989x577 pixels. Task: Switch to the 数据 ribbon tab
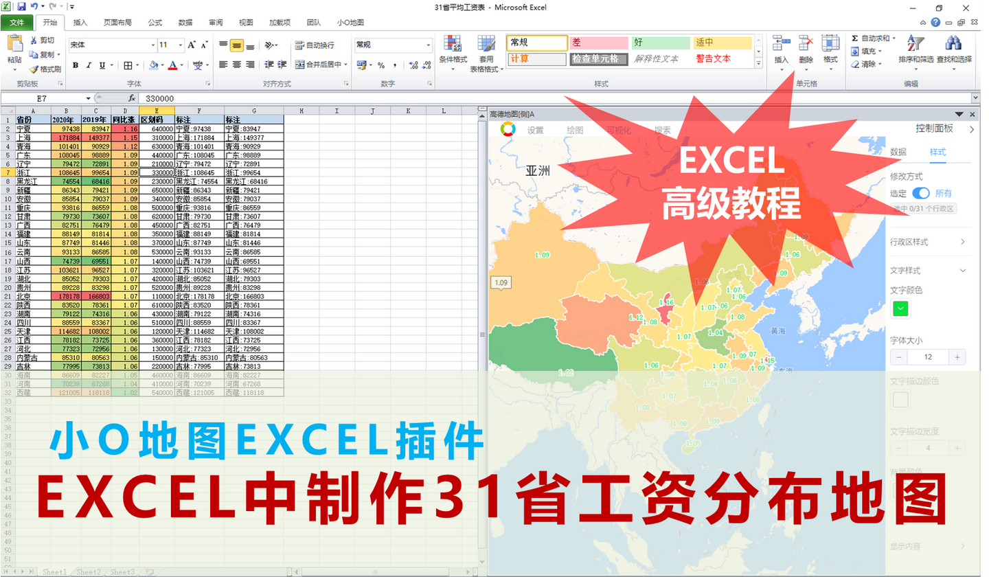click(185, 23)
